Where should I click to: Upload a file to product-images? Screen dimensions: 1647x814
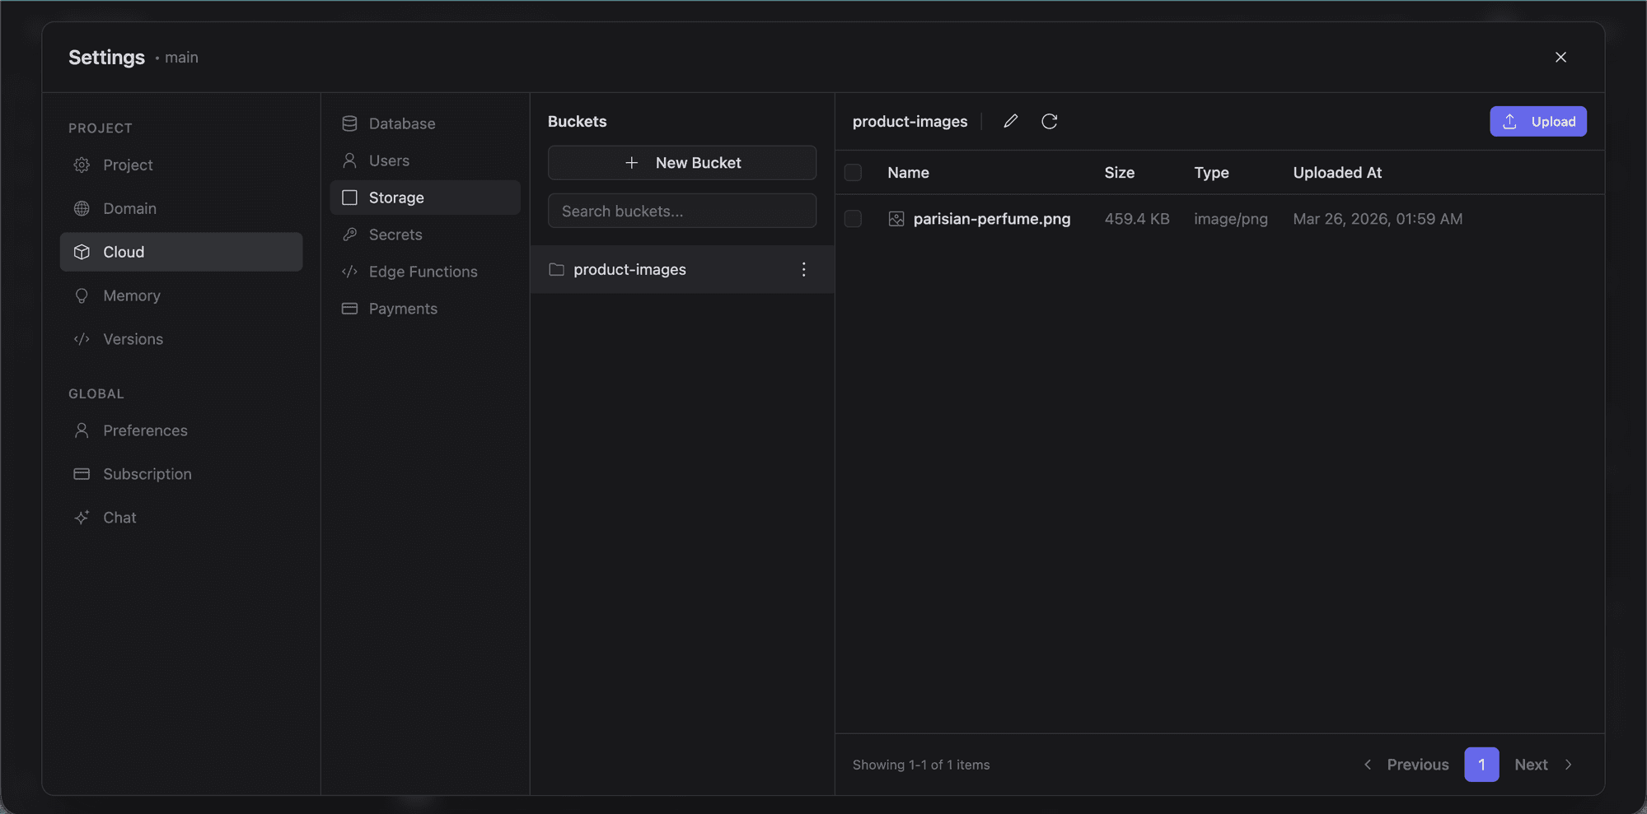pyautogui.click(x=1537, y=121)
